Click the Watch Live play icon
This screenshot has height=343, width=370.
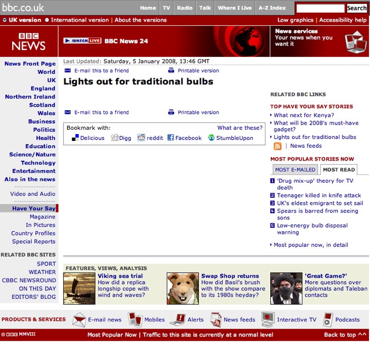tap(68, 41)
